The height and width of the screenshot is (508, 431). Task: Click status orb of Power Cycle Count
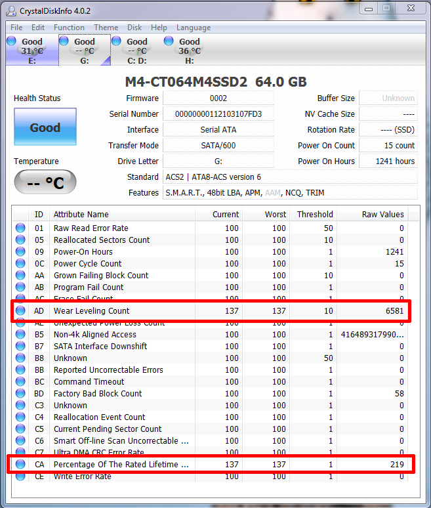click(20, 263)
